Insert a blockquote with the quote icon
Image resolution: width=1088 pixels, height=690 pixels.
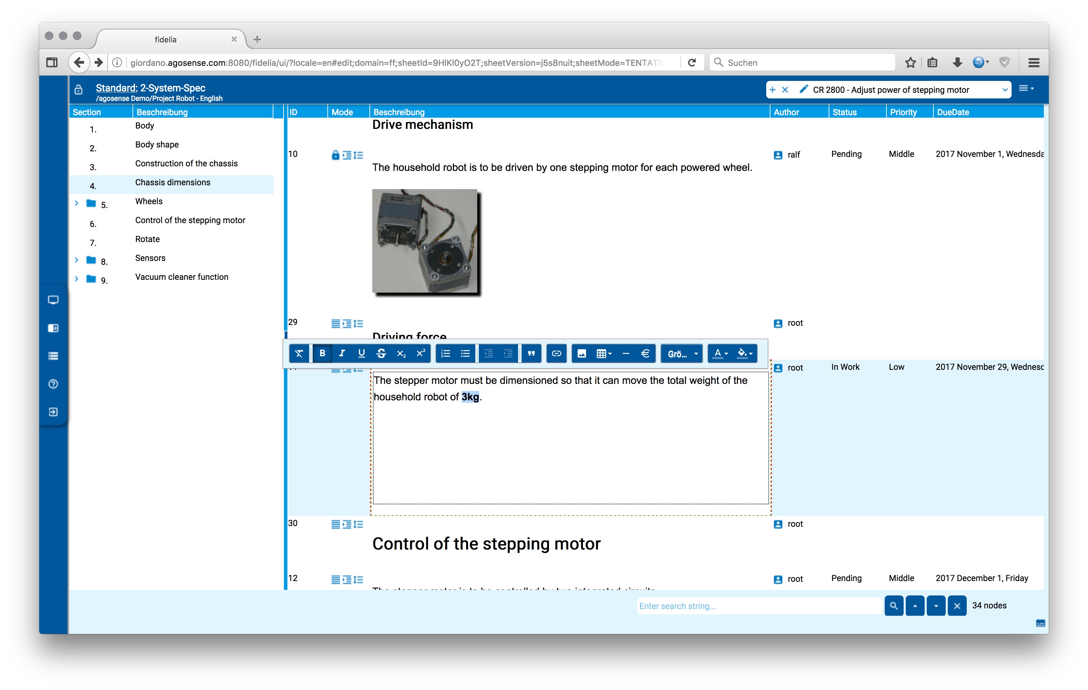(531, 353)
